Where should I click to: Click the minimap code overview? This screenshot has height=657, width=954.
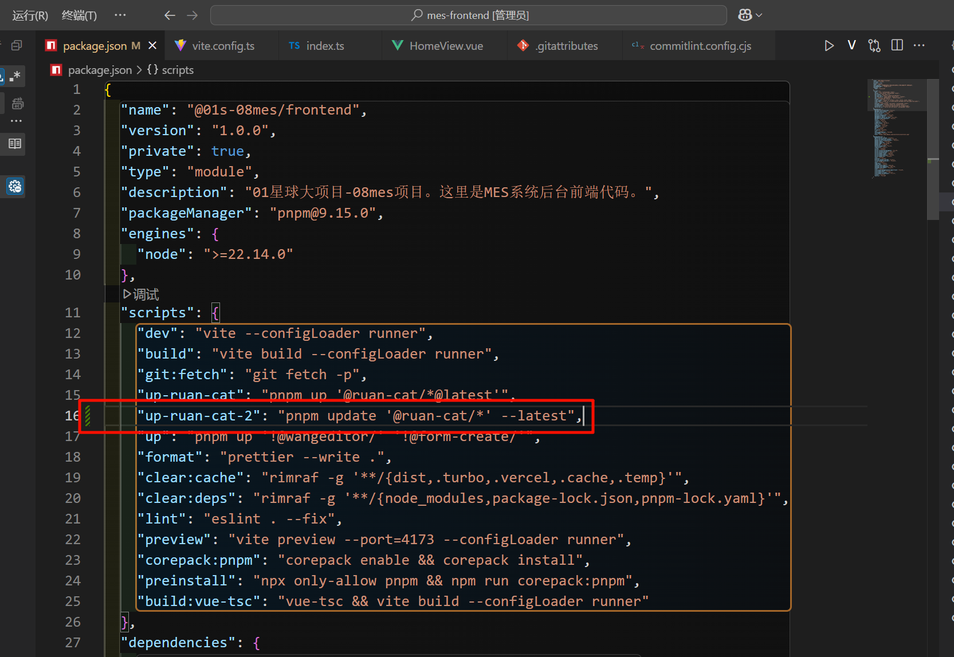coord(896,129)
